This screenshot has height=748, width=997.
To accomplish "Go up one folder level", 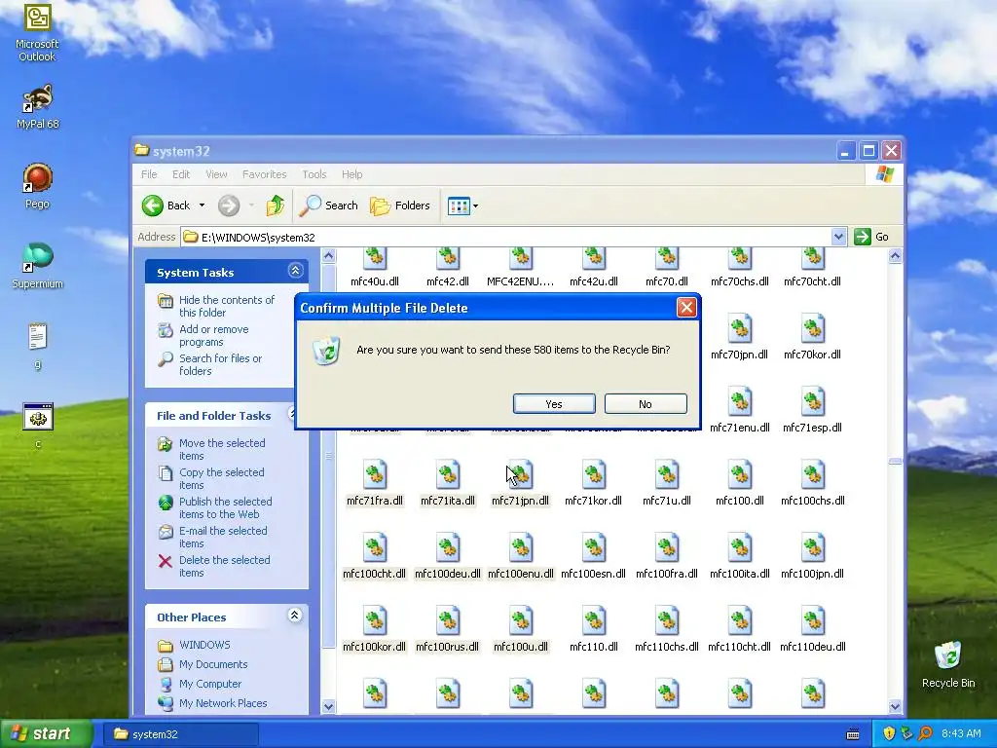I will (x=275, y=206).
